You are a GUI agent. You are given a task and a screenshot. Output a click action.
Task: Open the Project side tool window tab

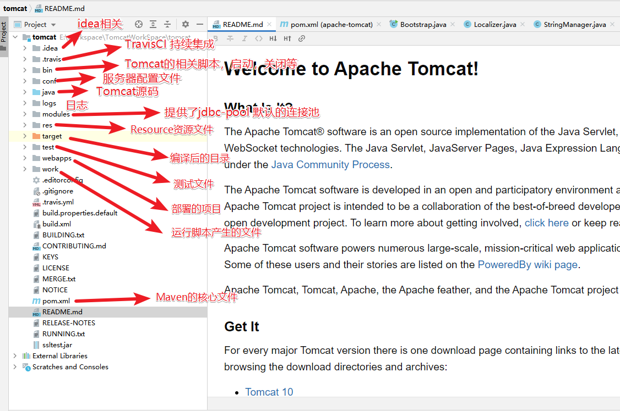[x=3, y=36]
